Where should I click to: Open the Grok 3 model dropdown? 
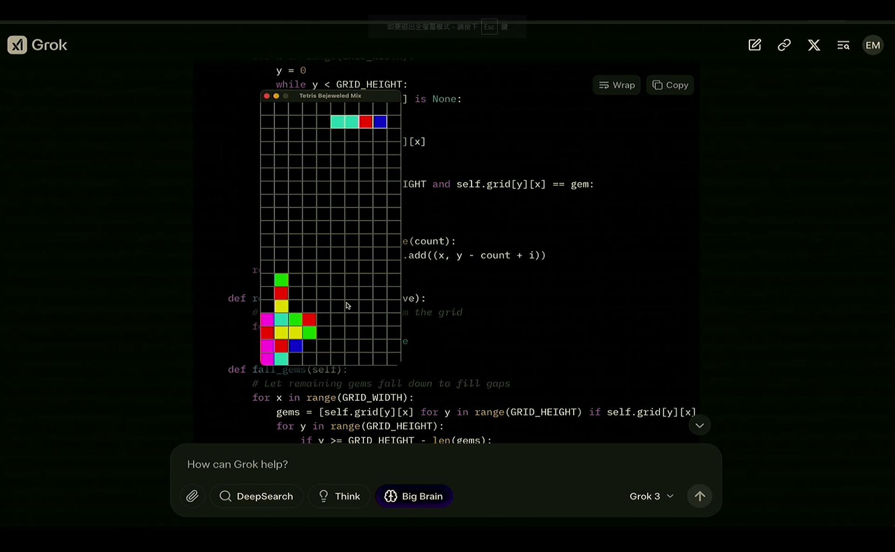[x=651, y=496]
